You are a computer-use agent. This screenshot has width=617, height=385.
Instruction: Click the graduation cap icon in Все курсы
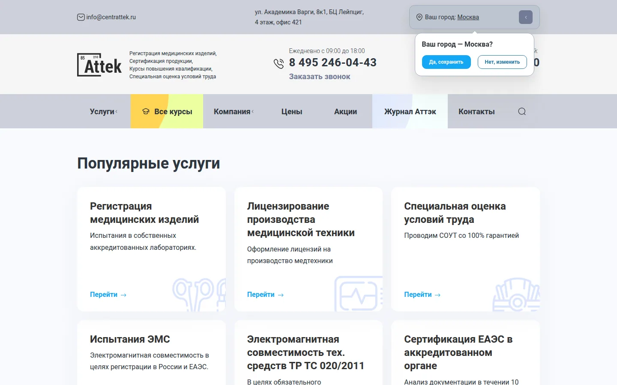(x=146, y=111)
